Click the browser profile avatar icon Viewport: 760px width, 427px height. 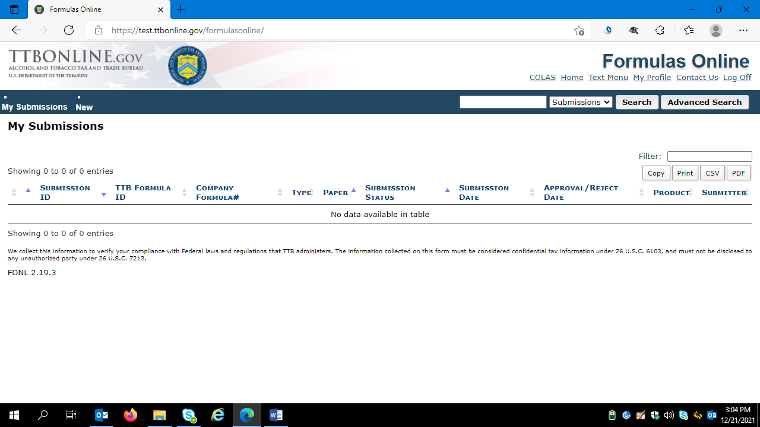pos(716,30)
